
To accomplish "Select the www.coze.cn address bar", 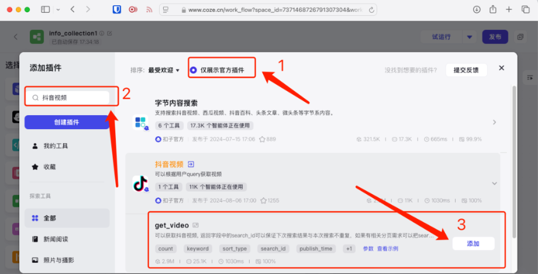I will [268, 9].
